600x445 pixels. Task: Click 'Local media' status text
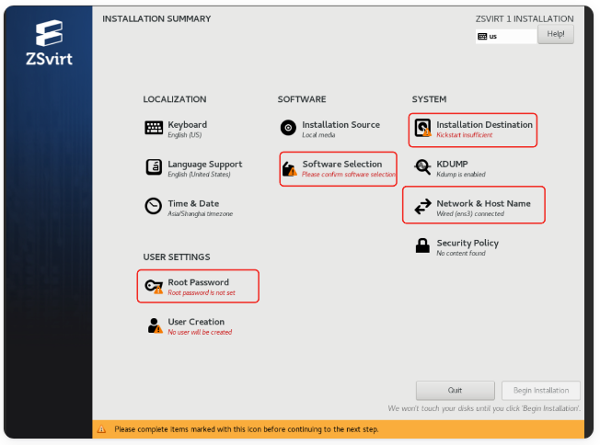point(318,135)
